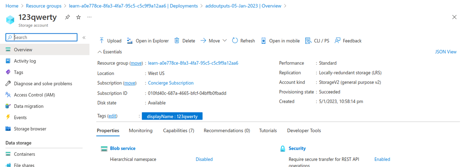
Task: Click the Containers icon
Action: click(x=8, y=154)
